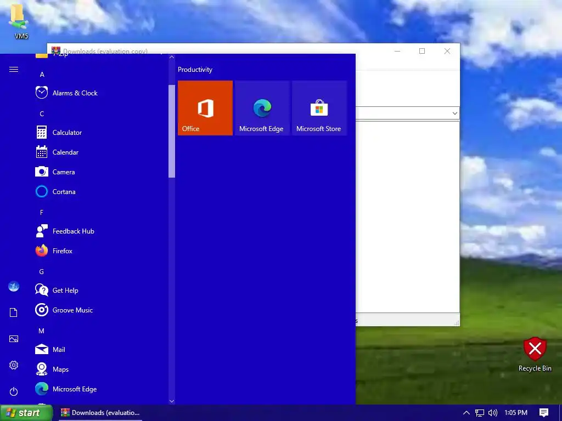Click the app list scrollbar thumb
The width and height of the screenshot is (562, 421).
172,131
